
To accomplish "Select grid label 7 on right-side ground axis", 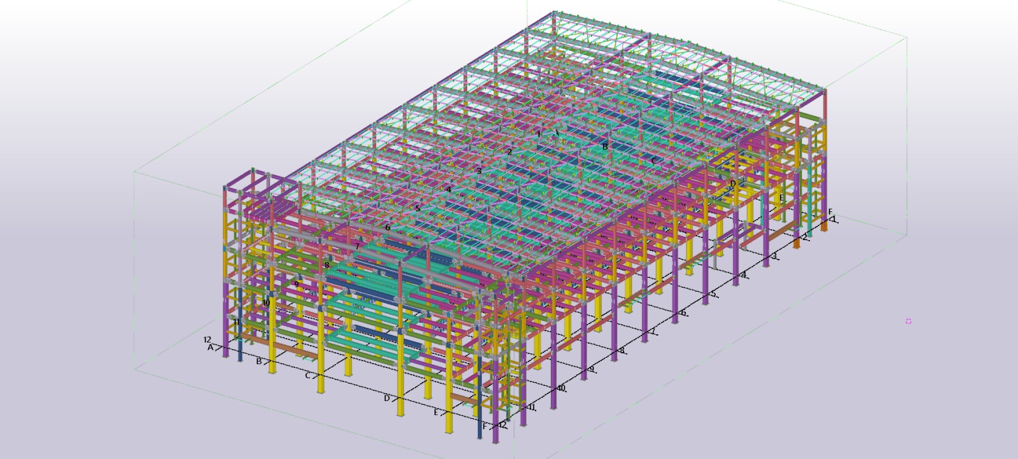I will click(653, 332).
